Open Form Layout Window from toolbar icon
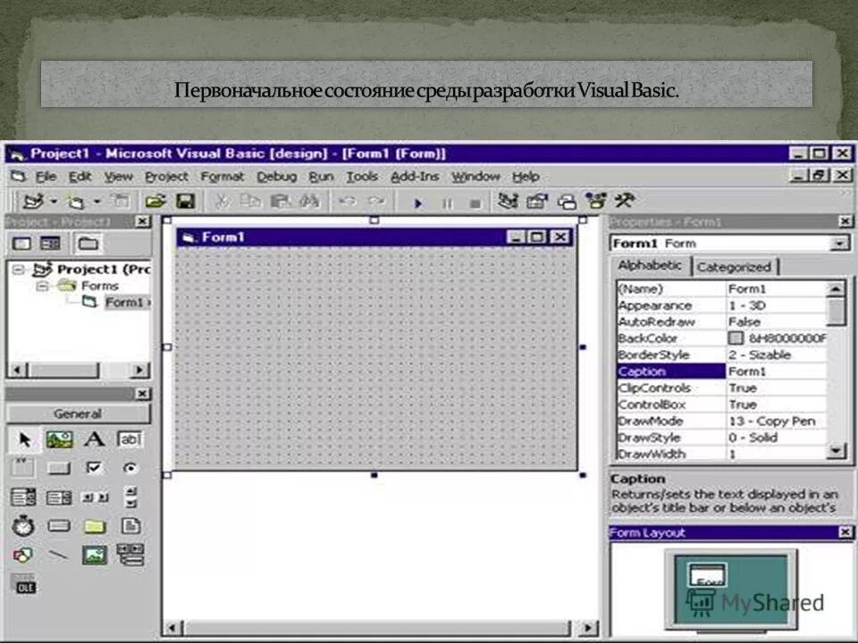The image size is (858, 643). click(x=567, y=202)
